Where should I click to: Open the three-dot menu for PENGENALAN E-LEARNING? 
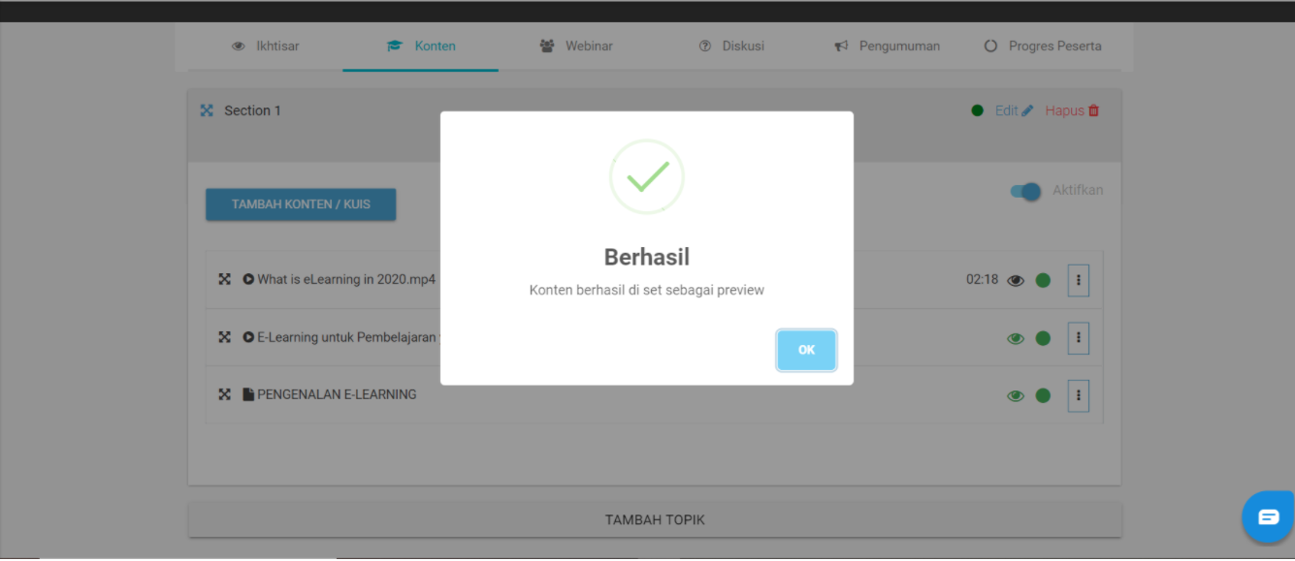1079,395
